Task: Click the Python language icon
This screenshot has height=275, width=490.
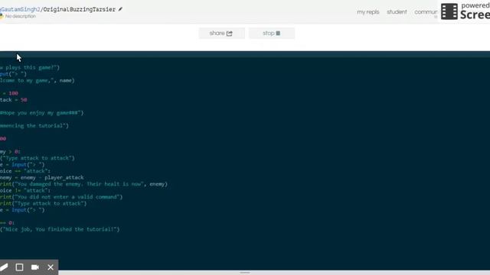Action: click(x=2, y=16)
